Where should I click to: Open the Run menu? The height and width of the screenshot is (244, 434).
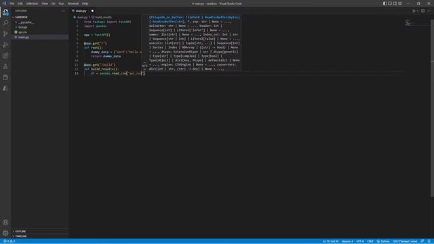click(61, 3)
